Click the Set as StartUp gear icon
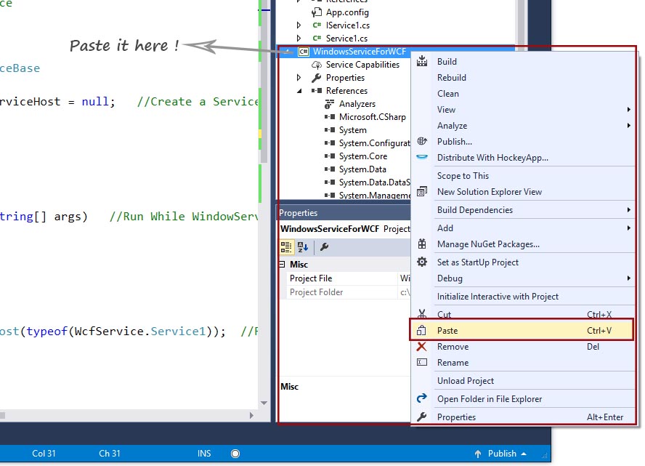This screenshot has width=645, height=466. click(421, 262)
